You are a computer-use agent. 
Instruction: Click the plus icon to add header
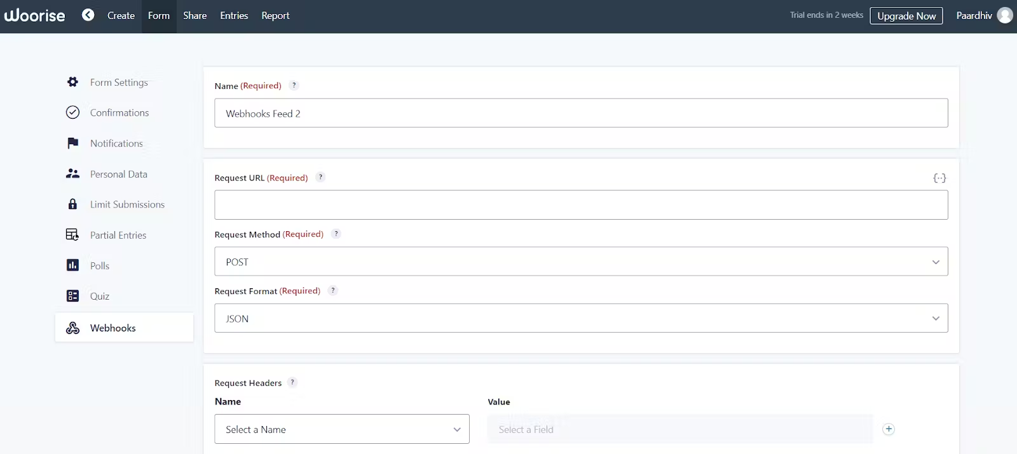pos(889,429)
